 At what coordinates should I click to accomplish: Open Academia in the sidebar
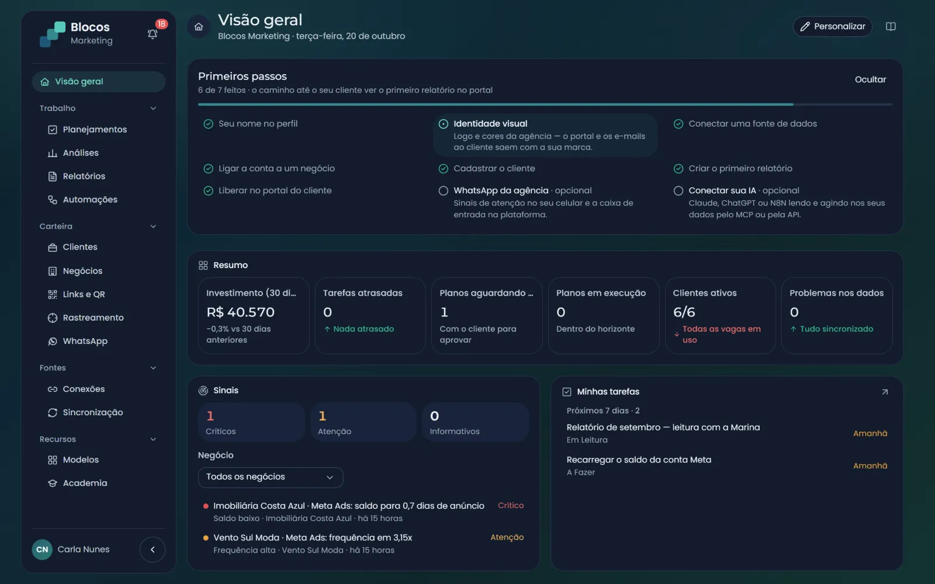(x=98, y=483)
